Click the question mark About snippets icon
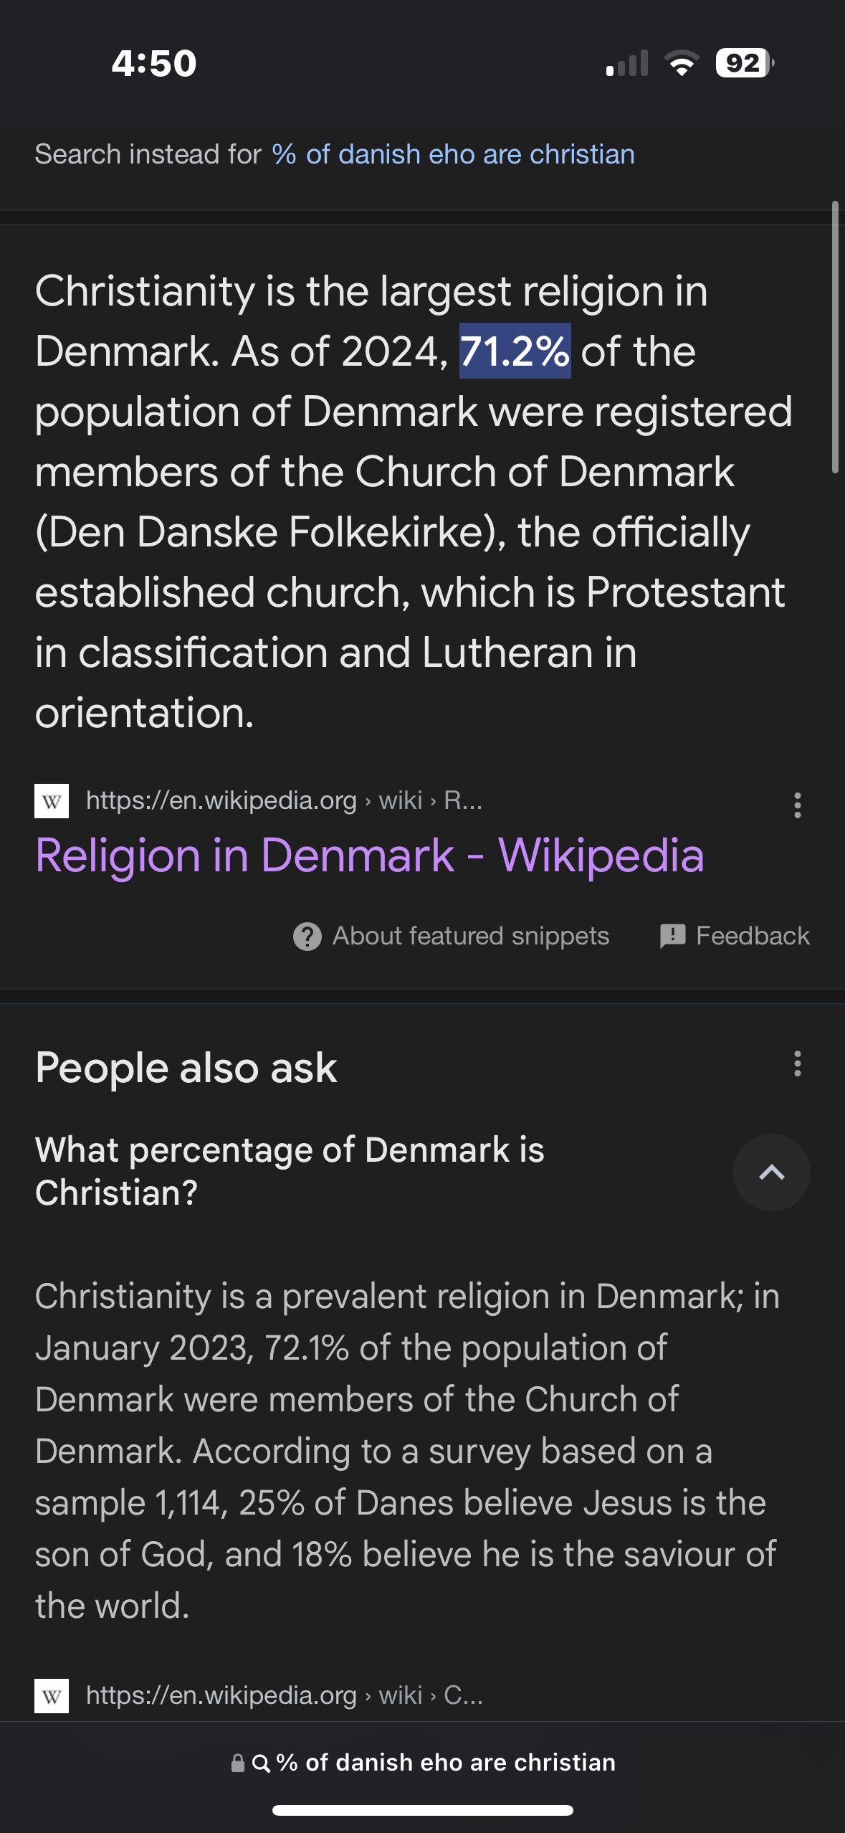This screenshot has height=1833, width=845. (x=307, y=936)
